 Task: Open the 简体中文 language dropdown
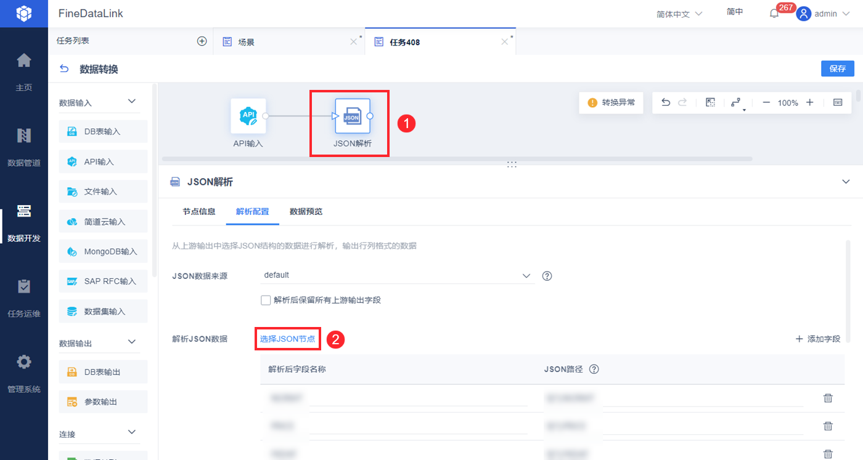(x=679, y=14)
